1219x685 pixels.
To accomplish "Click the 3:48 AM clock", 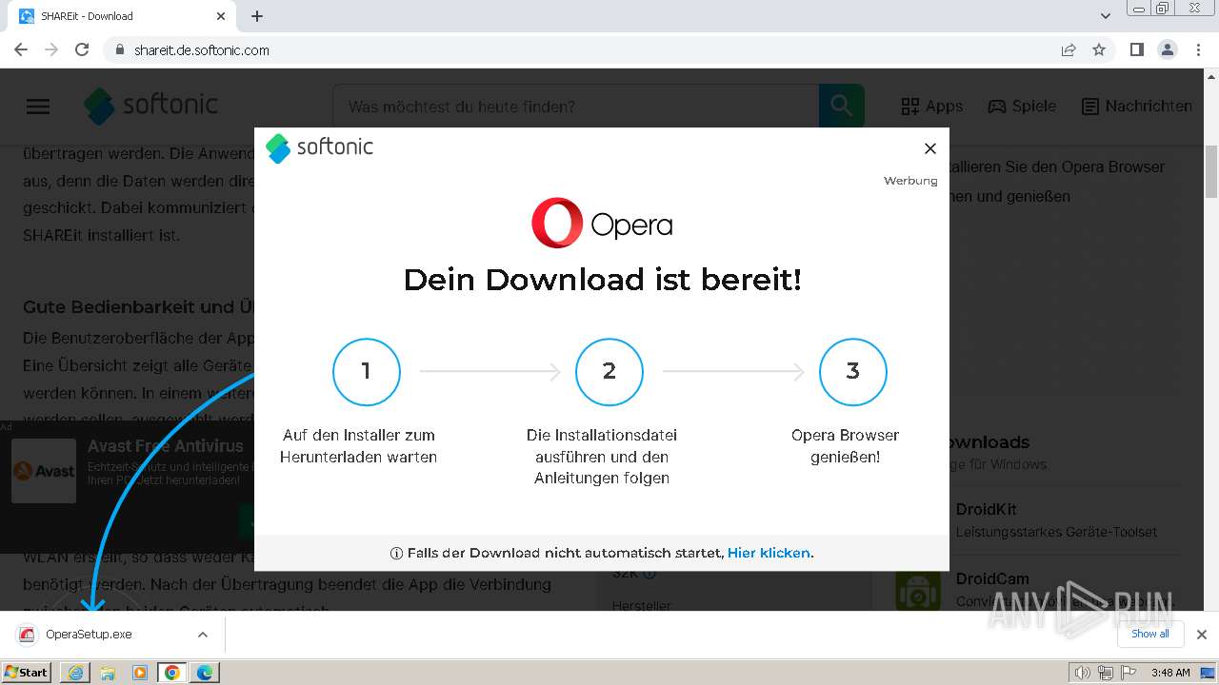I will point(1170,673).
